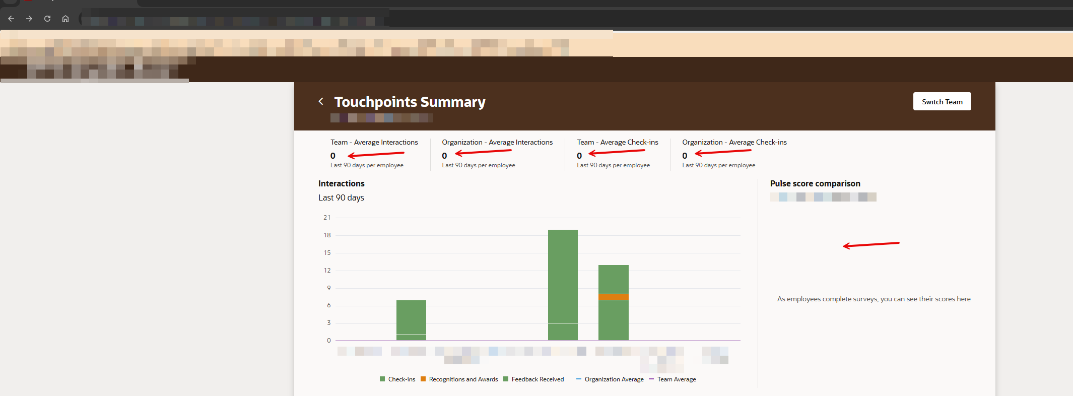Toggle the Check-ins legend item
This screenshot has width=1073, height=396.
click(x=397, y=379)
